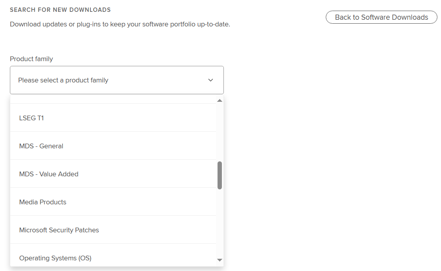
Task: Choose the MDS - General option
Action: point(41,146)
